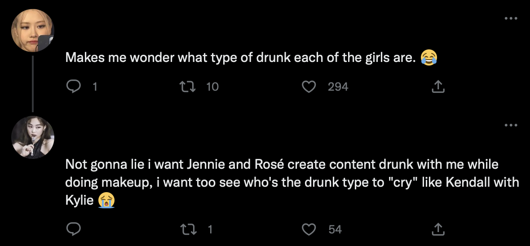Share the first tweet via share icon
This screenshot has width=530, height=246.
pyautogui.click(x=437, y=87)
